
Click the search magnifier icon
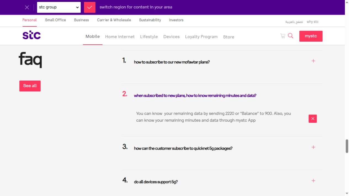(291, 36)
